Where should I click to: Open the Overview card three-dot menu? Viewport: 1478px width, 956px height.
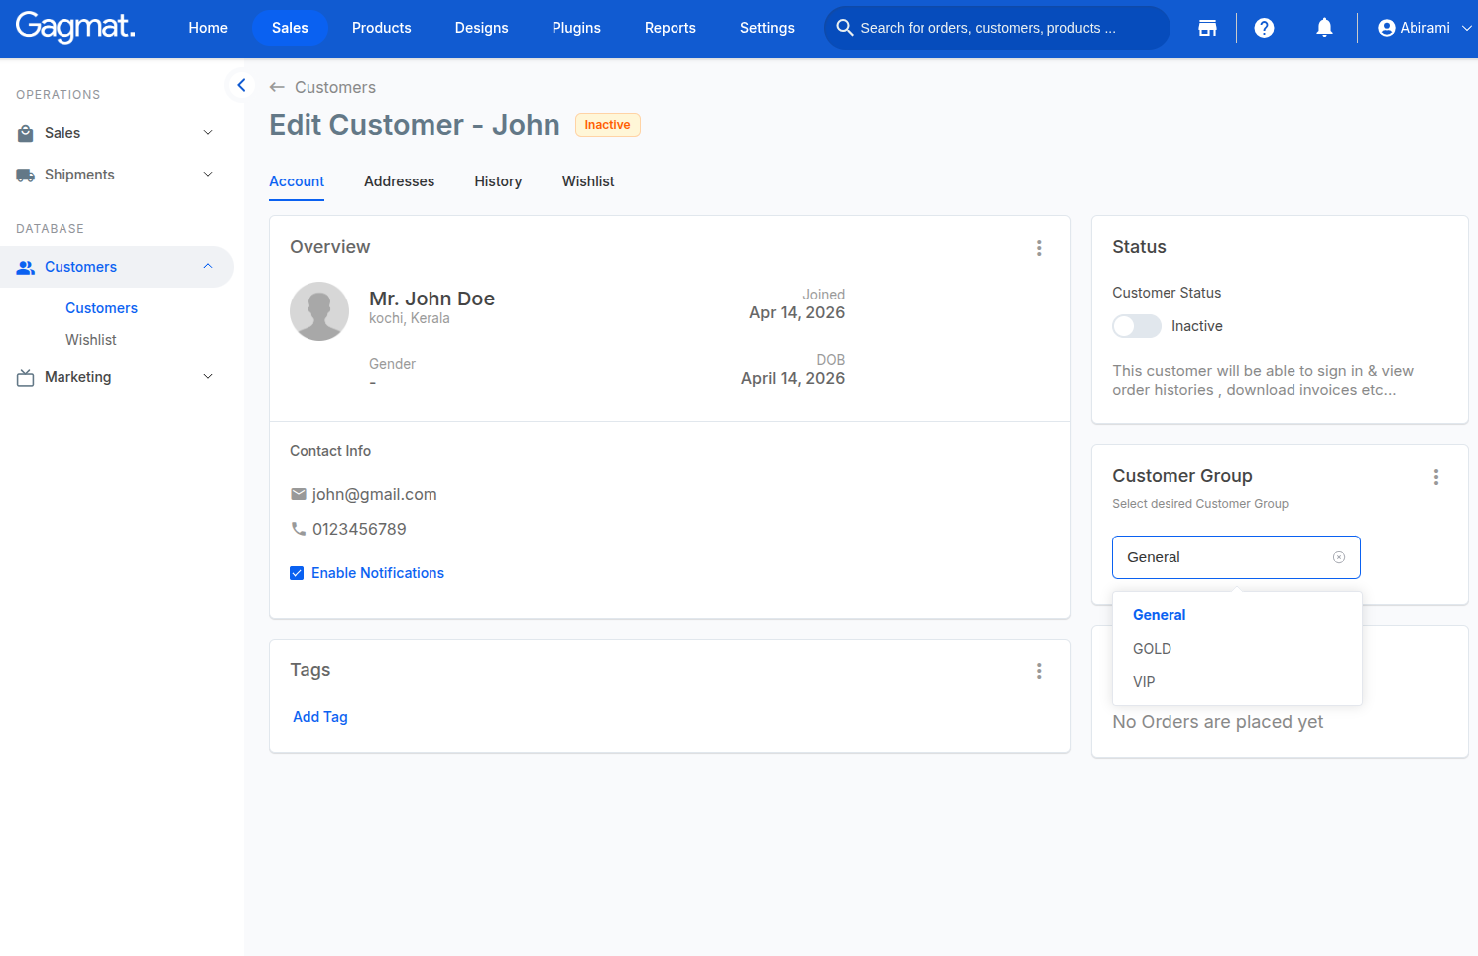[1039, 248]
